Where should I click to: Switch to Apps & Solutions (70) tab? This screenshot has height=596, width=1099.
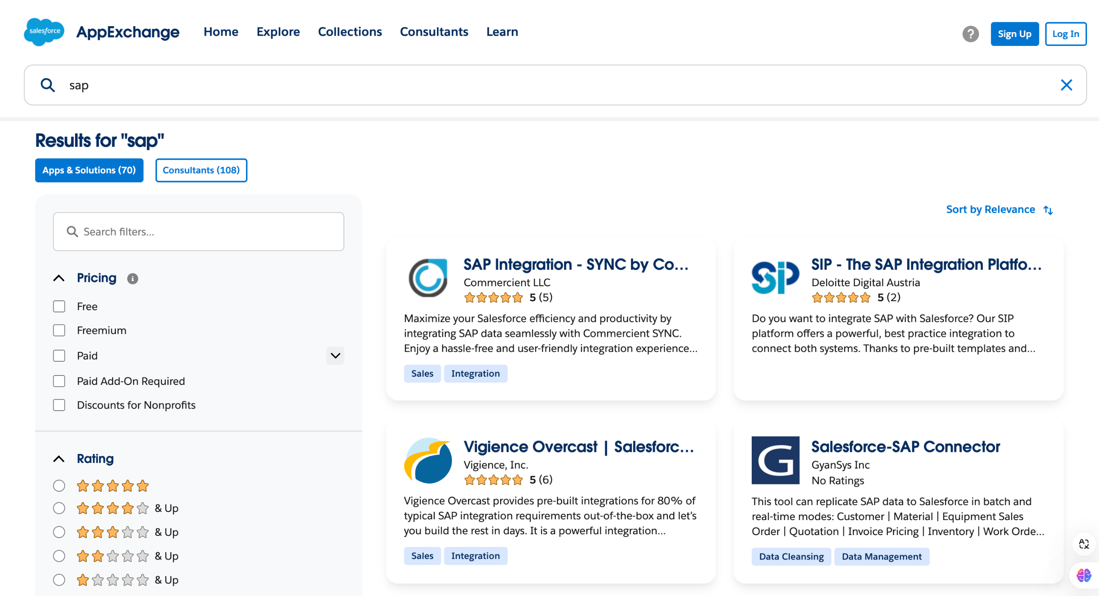(x=89, y=170)
